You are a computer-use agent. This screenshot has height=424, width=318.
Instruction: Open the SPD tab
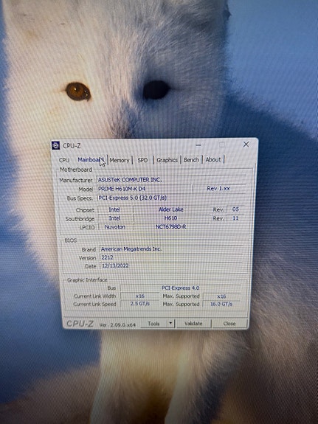(x=142, y=160)
